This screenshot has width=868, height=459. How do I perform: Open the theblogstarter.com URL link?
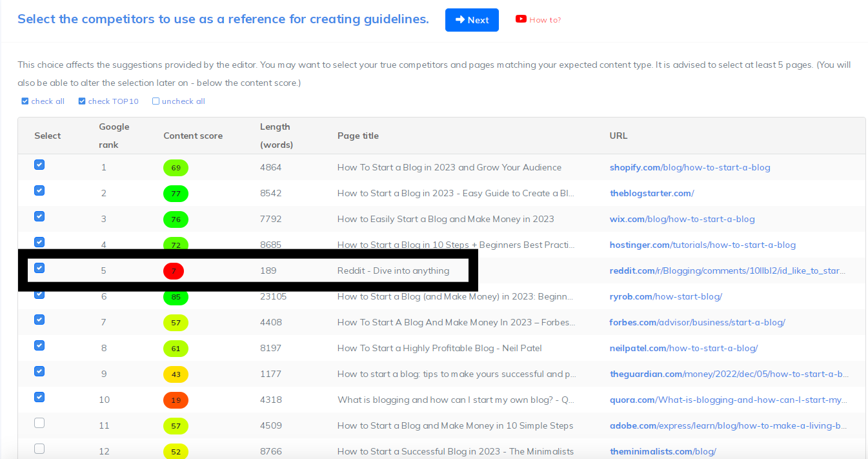click(651, 193)
